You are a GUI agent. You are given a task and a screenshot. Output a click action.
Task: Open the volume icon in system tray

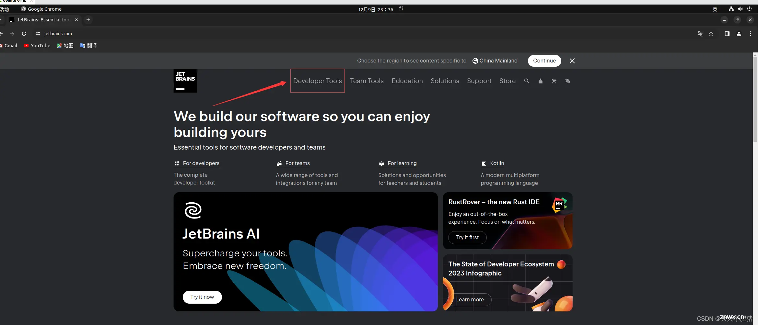click(x=740, y=9)
